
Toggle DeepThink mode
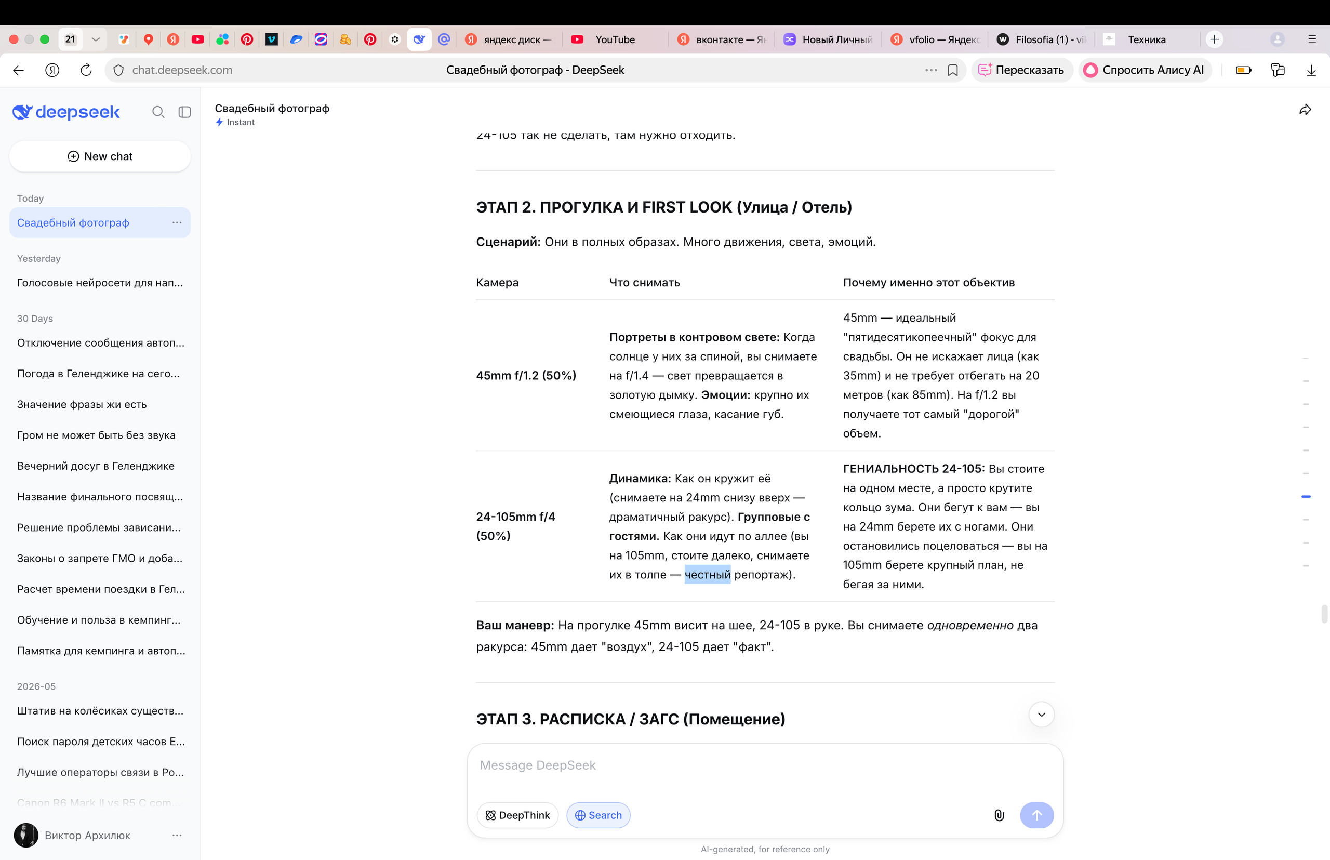pyautogui.click(x=517, y=815)
